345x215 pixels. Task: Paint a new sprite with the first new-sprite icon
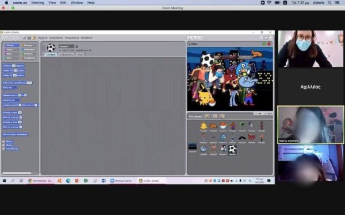click(207, 116)
